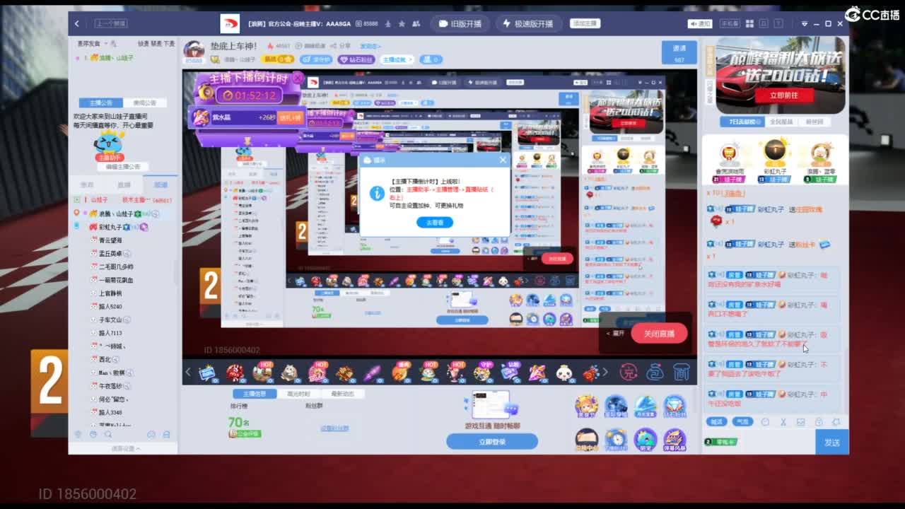Click the orange send-gift button beside 紫水晶
905x509 pixels.
click(289, 117)
